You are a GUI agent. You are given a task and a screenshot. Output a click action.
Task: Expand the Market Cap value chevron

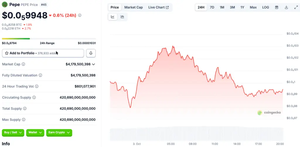93,64
